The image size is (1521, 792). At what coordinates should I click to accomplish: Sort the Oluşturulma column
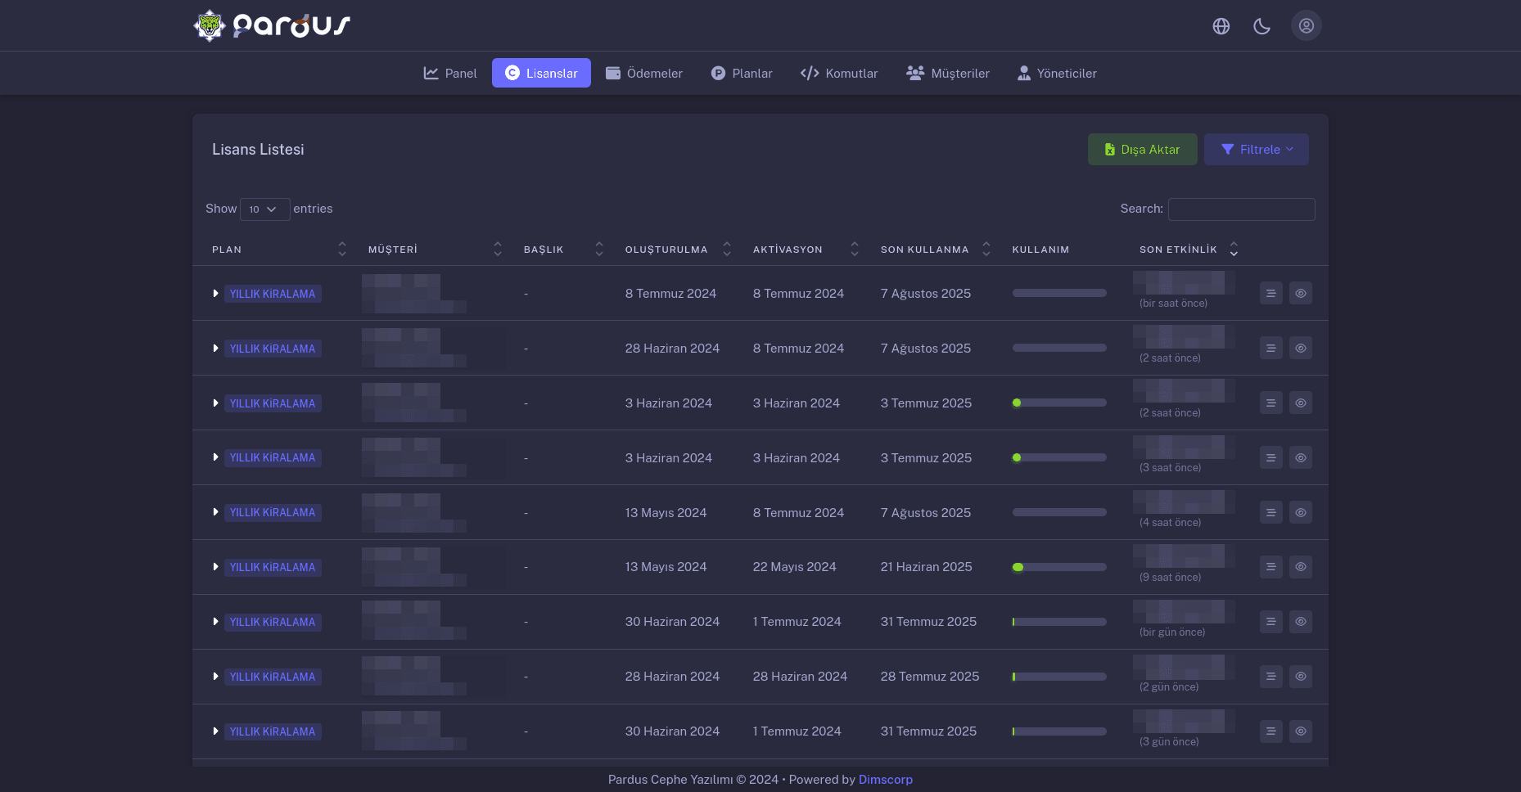point(726,250)
